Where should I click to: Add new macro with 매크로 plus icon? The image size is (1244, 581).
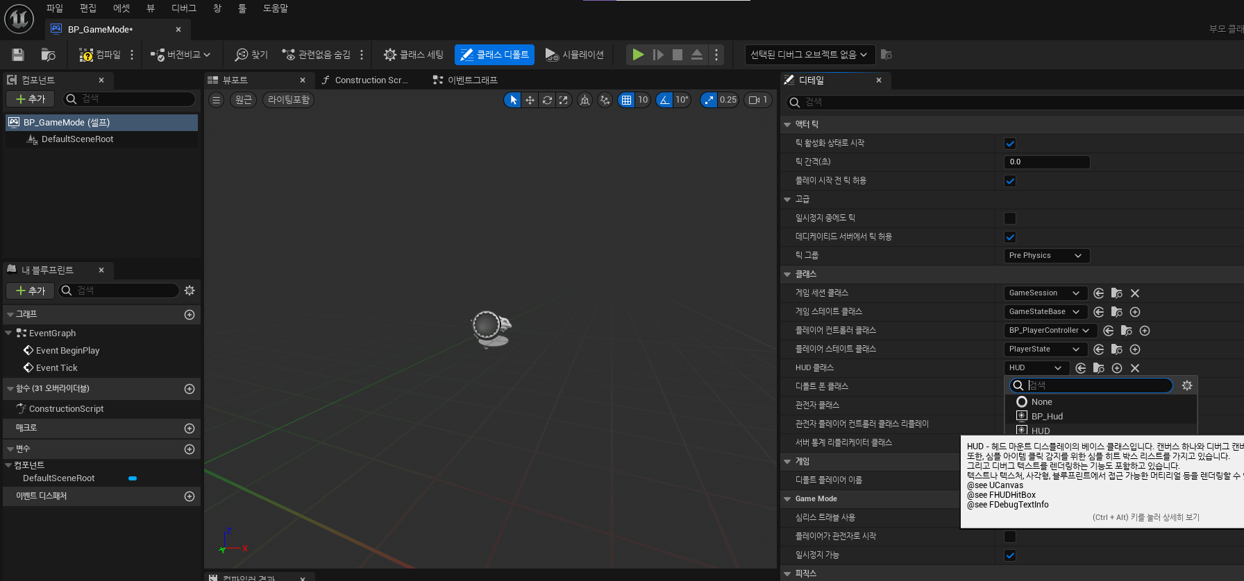tap(190, 428)
